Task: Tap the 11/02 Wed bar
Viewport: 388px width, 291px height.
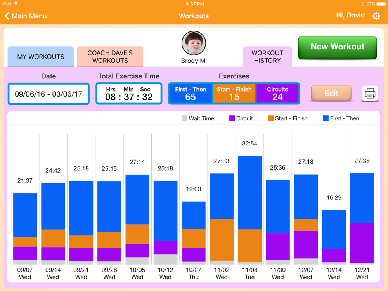Action: (222, 219)
